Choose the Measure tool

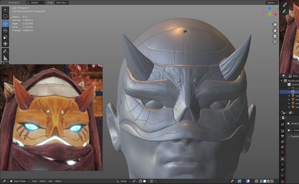point(5,58)
